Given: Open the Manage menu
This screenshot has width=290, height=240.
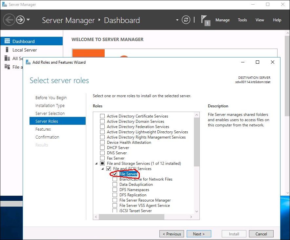Looking at the screenshot, I should pyautogui.click(x=222, y=20).
